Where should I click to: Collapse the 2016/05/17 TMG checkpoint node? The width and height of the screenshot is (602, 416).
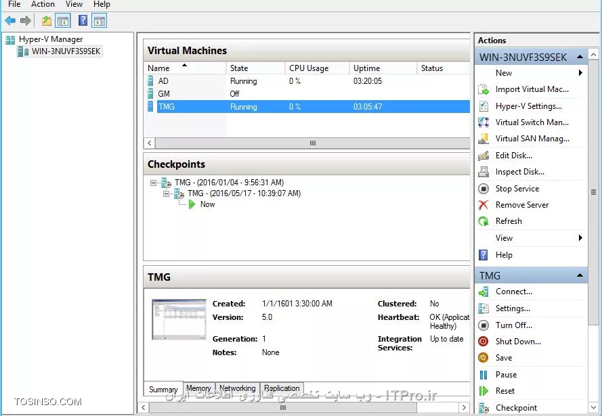(x=166, y=193)
